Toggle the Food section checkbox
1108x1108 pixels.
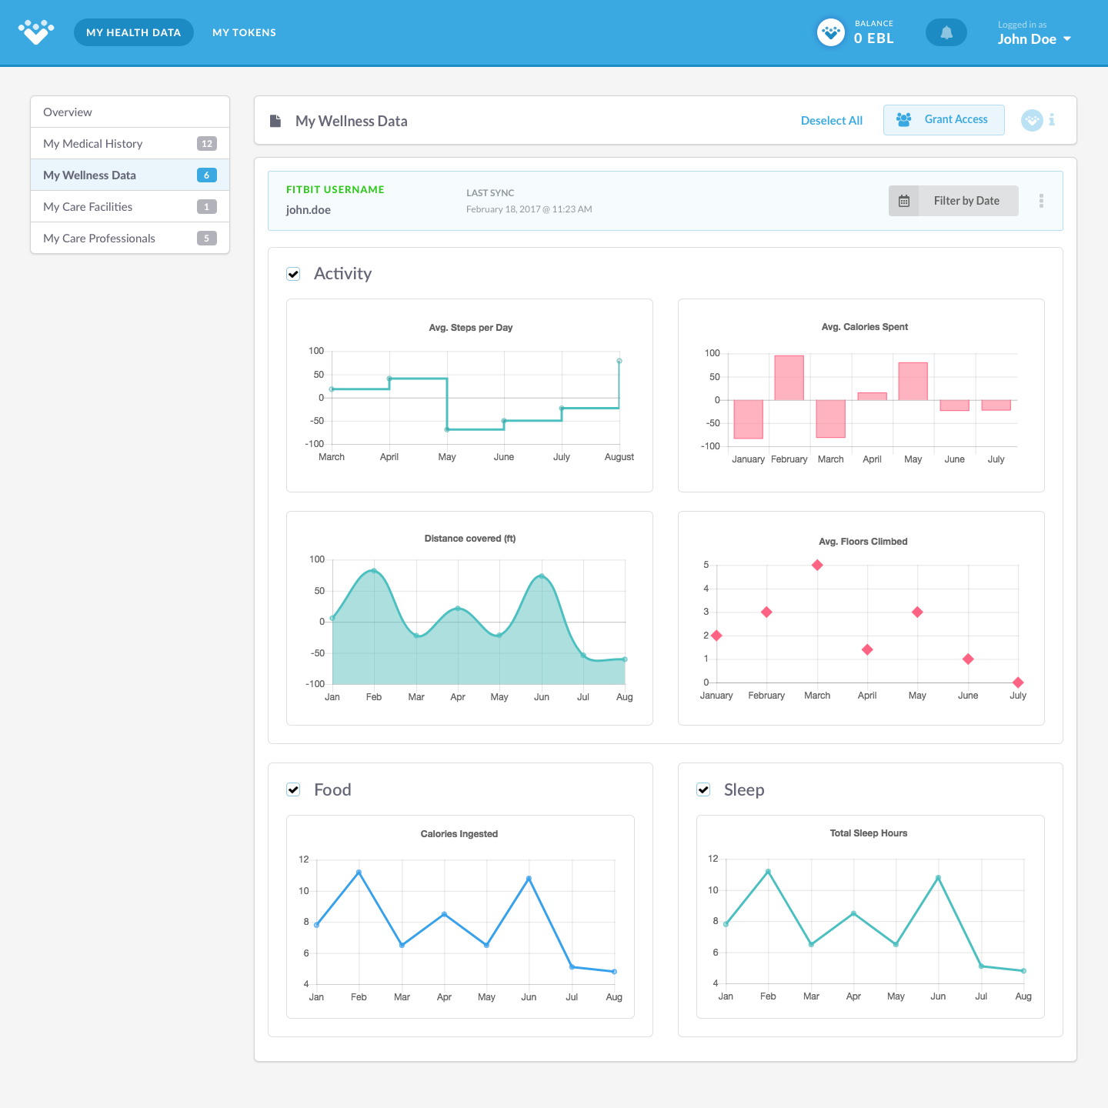293,789
